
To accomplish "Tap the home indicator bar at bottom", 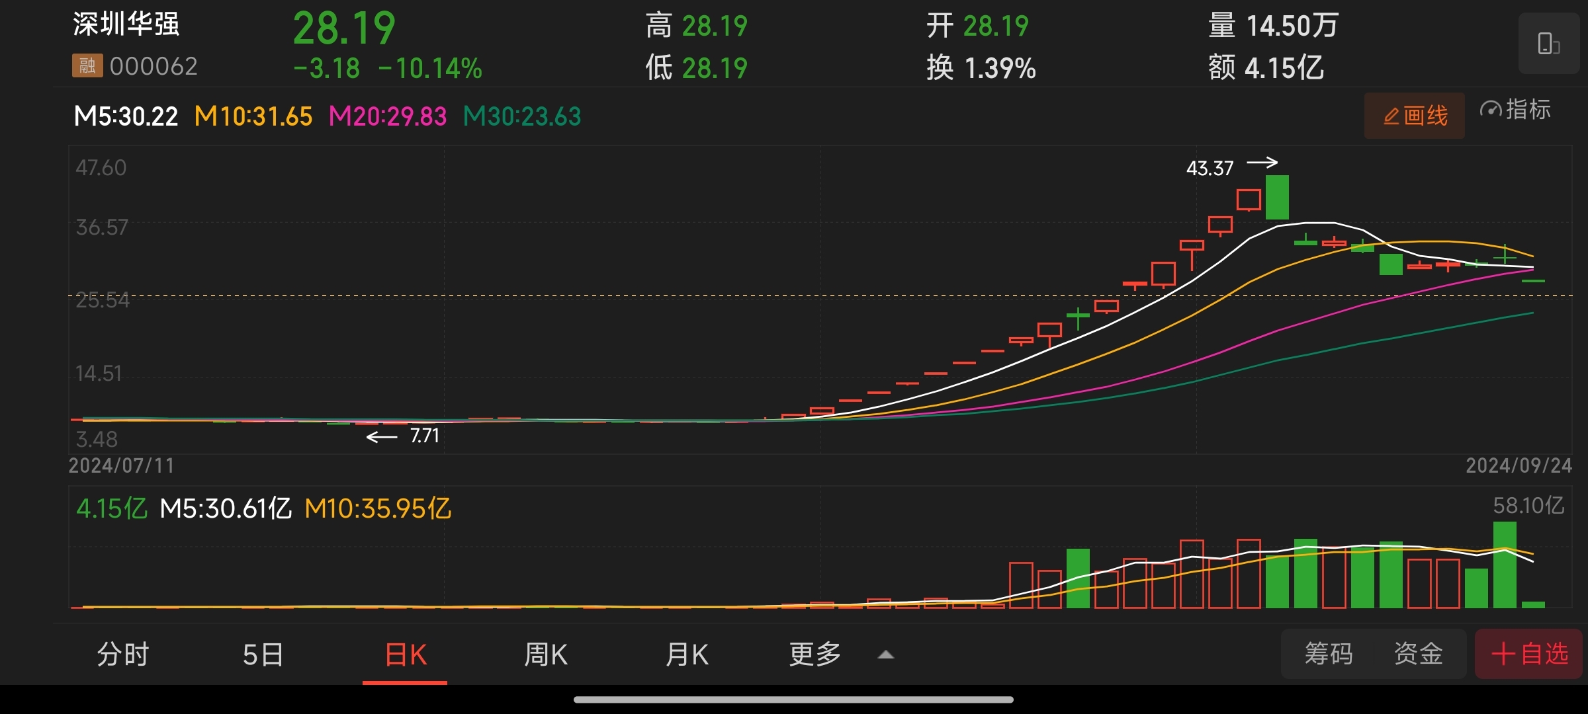I will click(793, 699).
